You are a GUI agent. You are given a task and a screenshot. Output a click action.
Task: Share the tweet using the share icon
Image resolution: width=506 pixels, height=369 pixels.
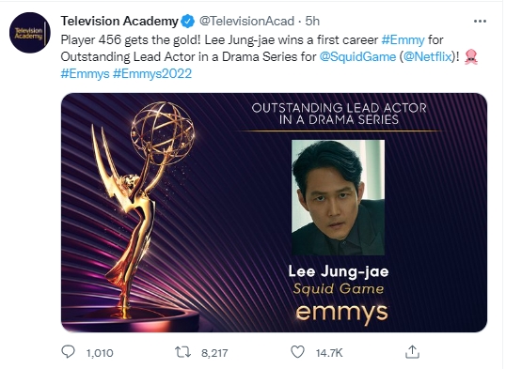[x=412, y=351]
